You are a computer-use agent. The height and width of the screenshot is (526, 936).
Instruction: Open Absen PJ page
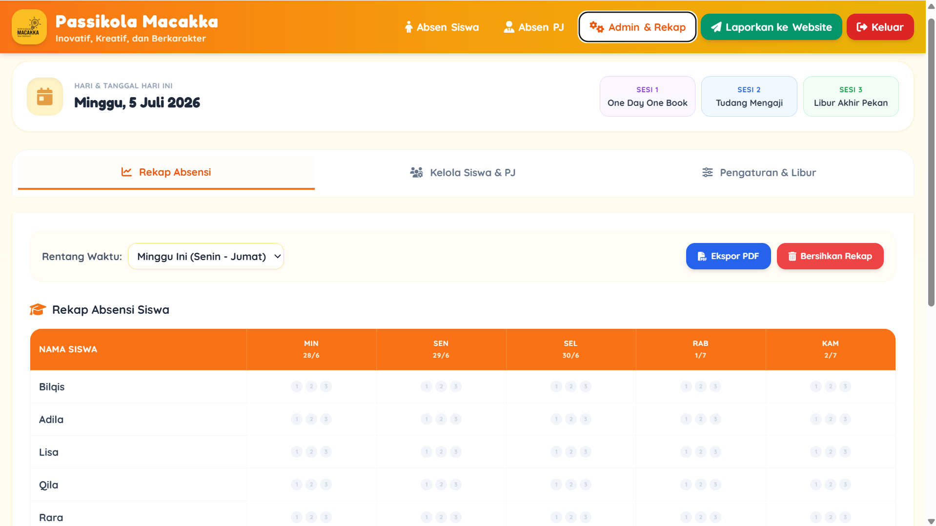point(533,27)
